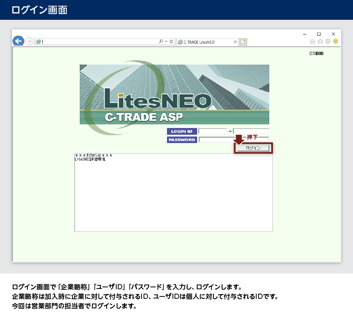Close the C-TRADE LitesNEO tab

[x=235, y=42]
